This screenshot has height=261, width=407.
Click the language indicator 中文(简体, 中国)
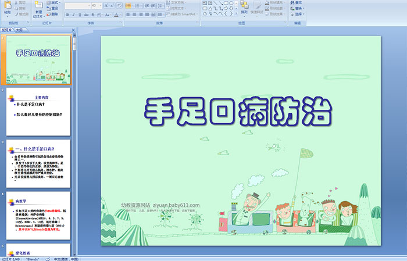coord(66,259)
